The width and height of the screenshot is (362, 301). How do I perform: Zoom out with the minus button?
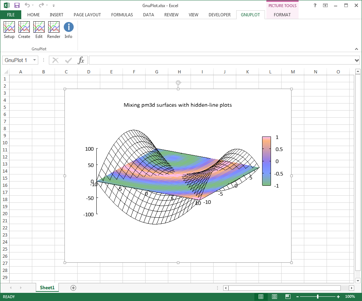tap(298, 297)
